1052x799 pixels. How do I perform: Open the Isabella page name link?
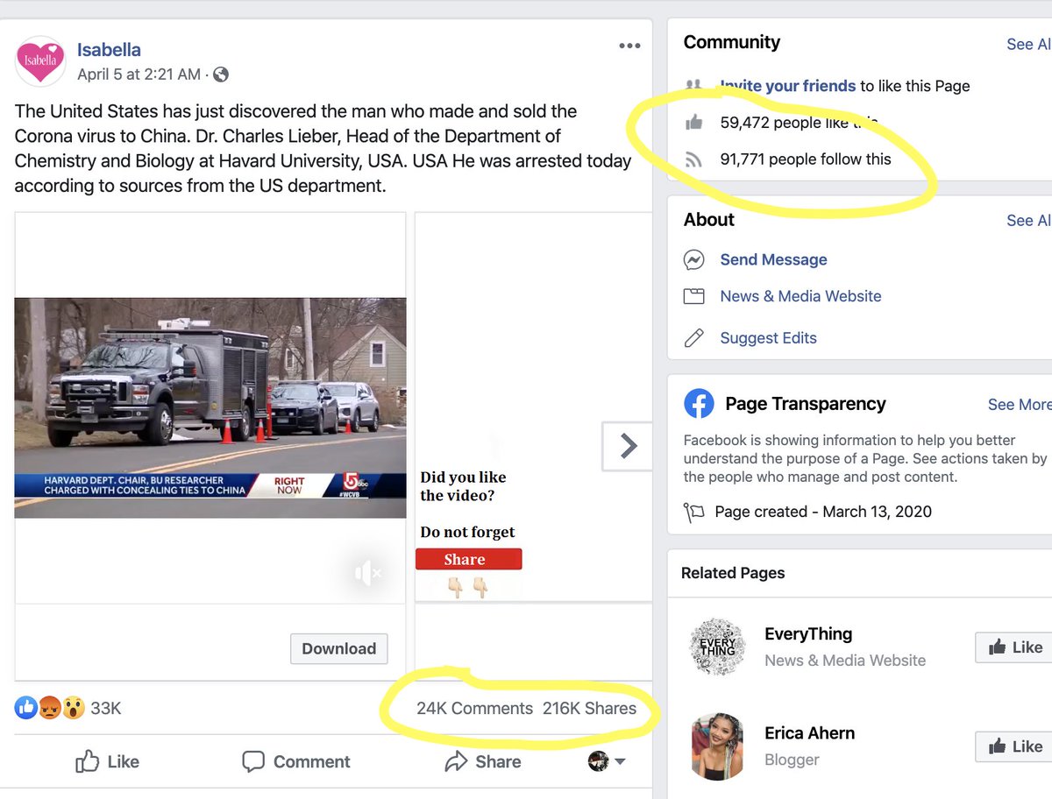(x=109, y=50)
